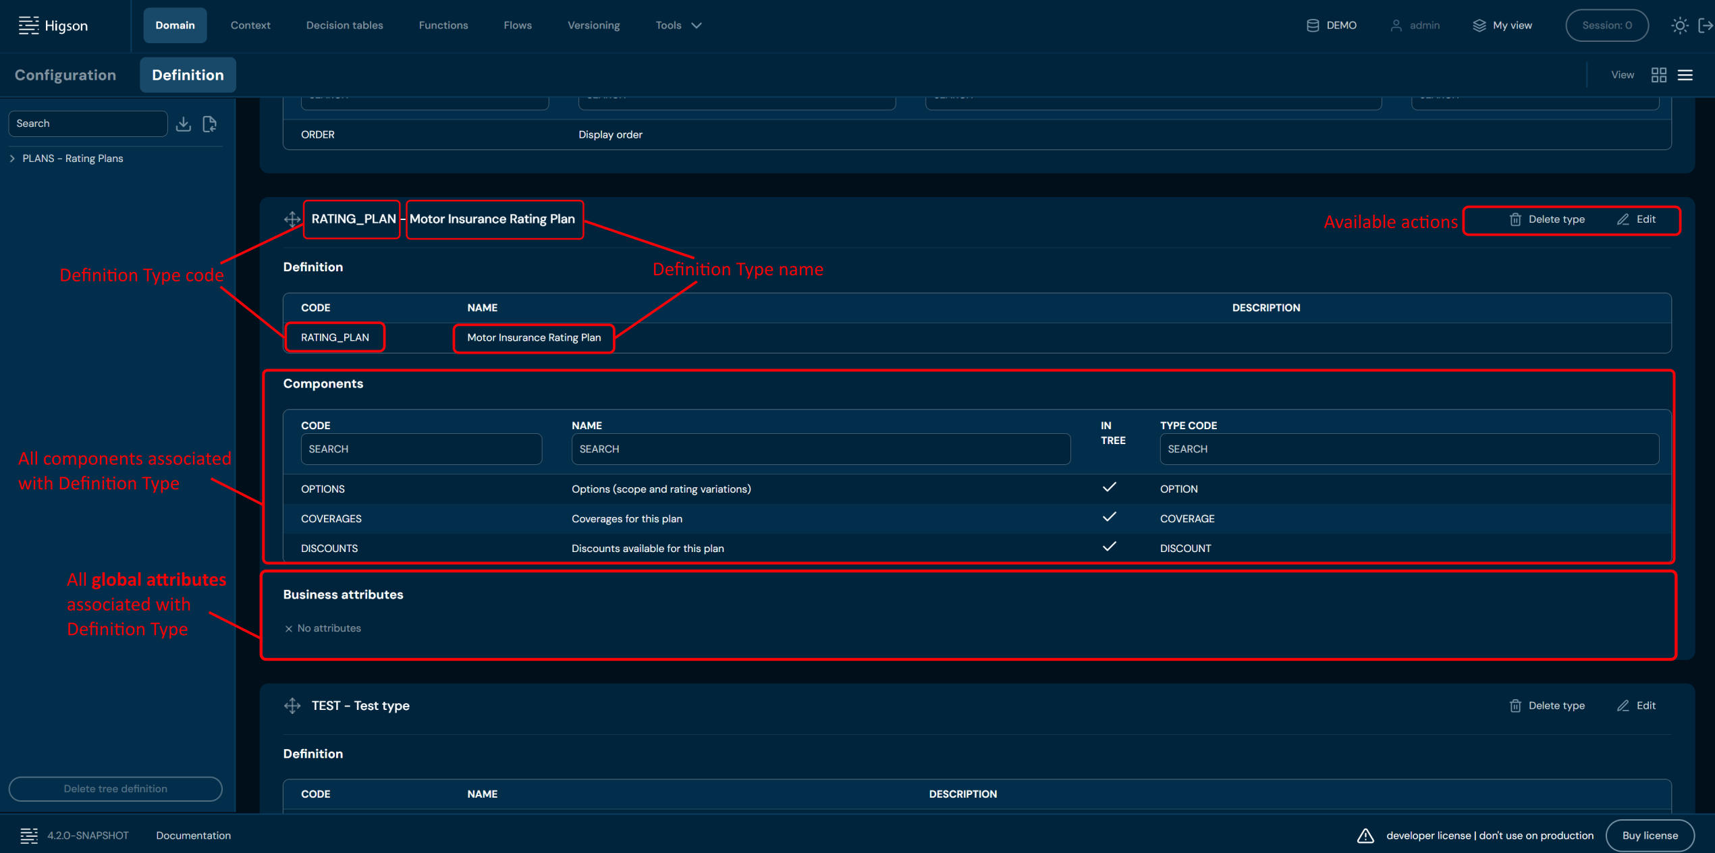Screen dimensions: 1715x853
Task: Toggle light/dark theme sun icon
Action: tap(1679, 26)
